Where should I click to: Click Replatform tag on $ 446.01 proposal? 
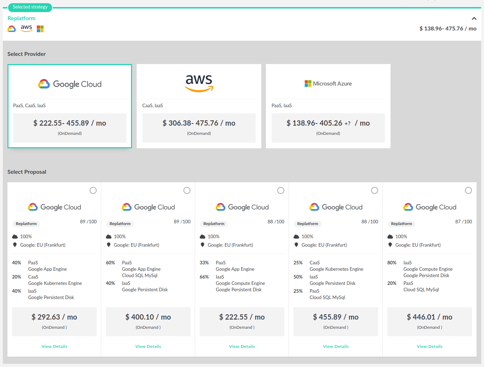pyautogui.click(x=402, y=224)
